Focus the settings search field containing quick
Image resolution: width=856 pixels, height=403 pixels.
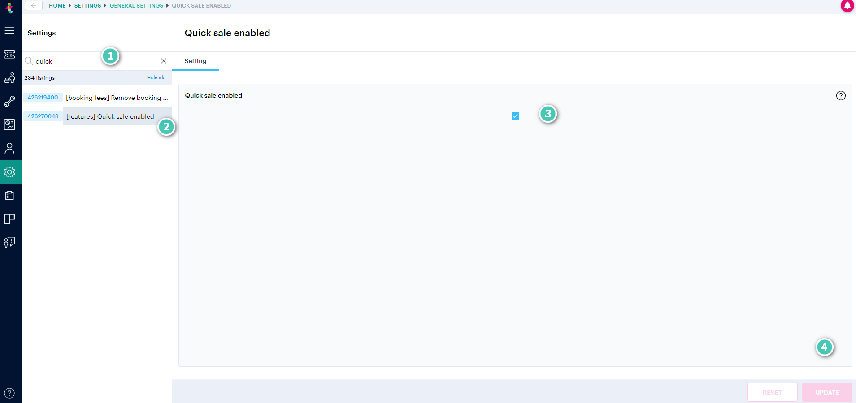(x=96, y=61)
